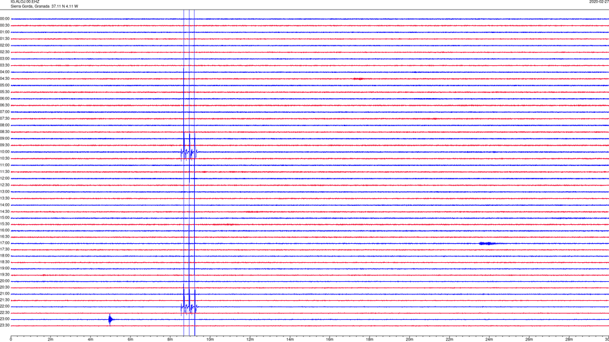Select the 09:00 trace time label
Viewport: 609px width, 342px height.
tap(4, 139)
